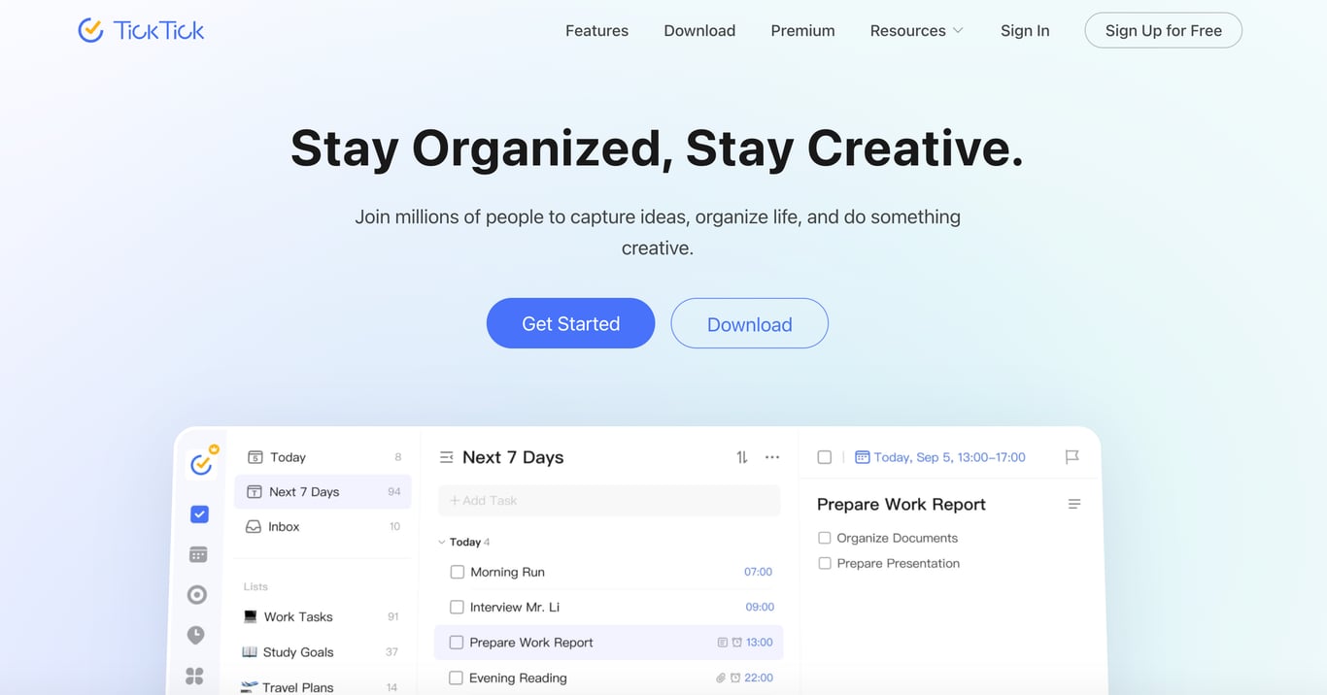Click the 13:00 time on Prepare Work Report
This screenshot has height=695, width=1327.
tap(760, 643)
